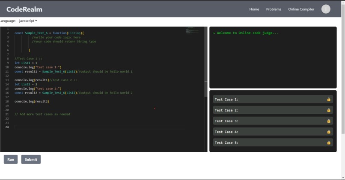Click the function declaration on line 2
The height and width of the screenshot is (180, 345).
click(x=49, y=33)
